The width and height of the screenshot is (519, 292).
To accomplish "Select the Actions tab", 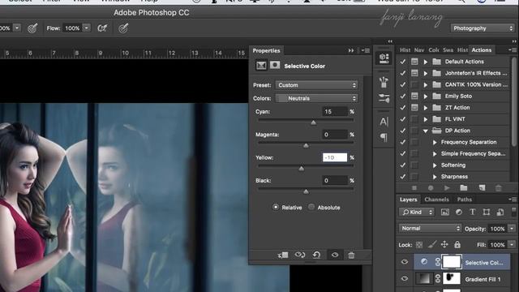I will pyautogui.click(x=481, y=50).
